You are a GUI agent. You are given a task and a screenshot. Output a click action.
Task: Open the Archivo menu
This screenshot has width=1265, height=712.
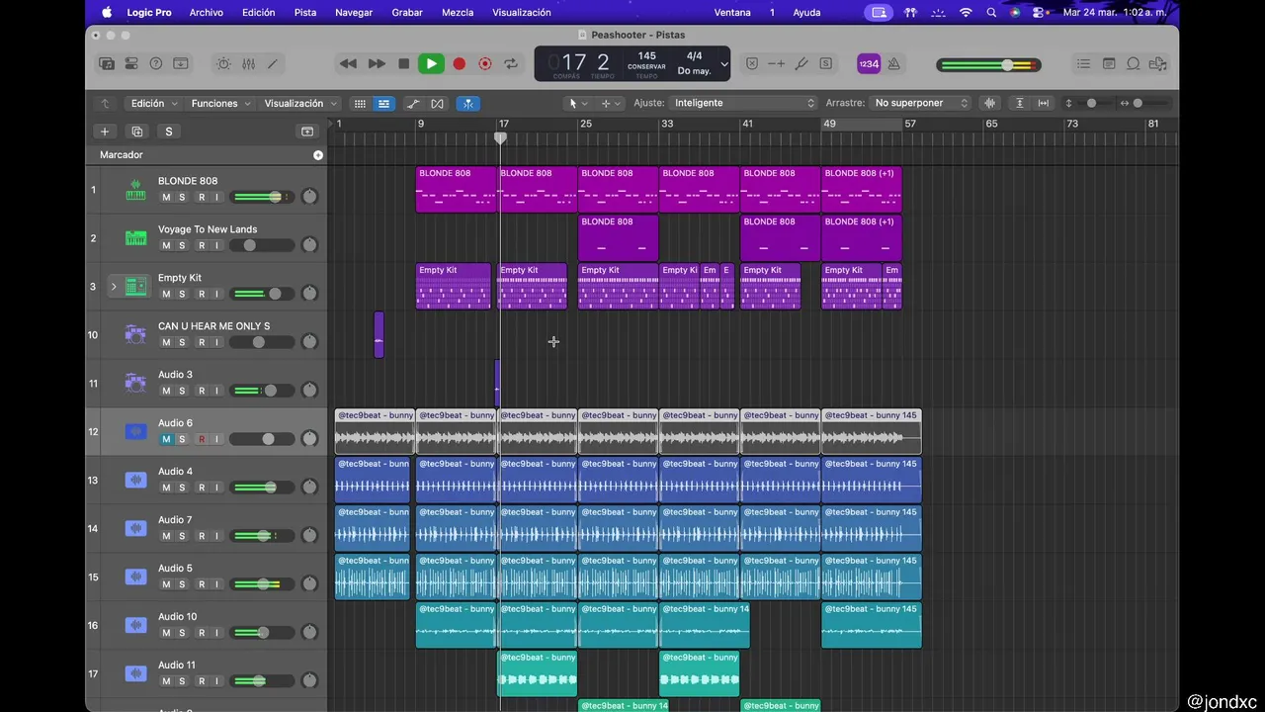click(x=206, y=12)
